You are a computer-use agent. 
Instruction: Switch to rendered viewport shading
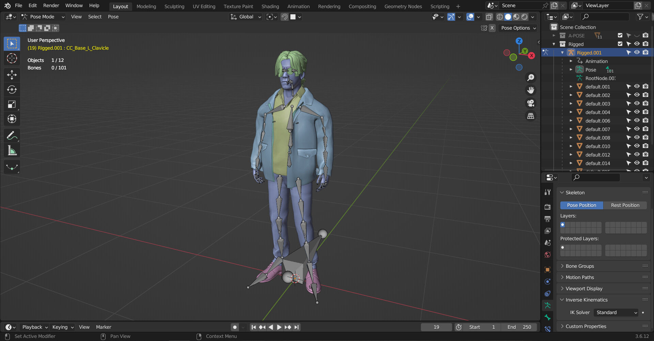point(525,17)
